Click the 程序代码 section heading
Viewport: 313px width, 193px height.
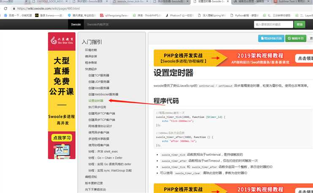[x=166, y=101]
